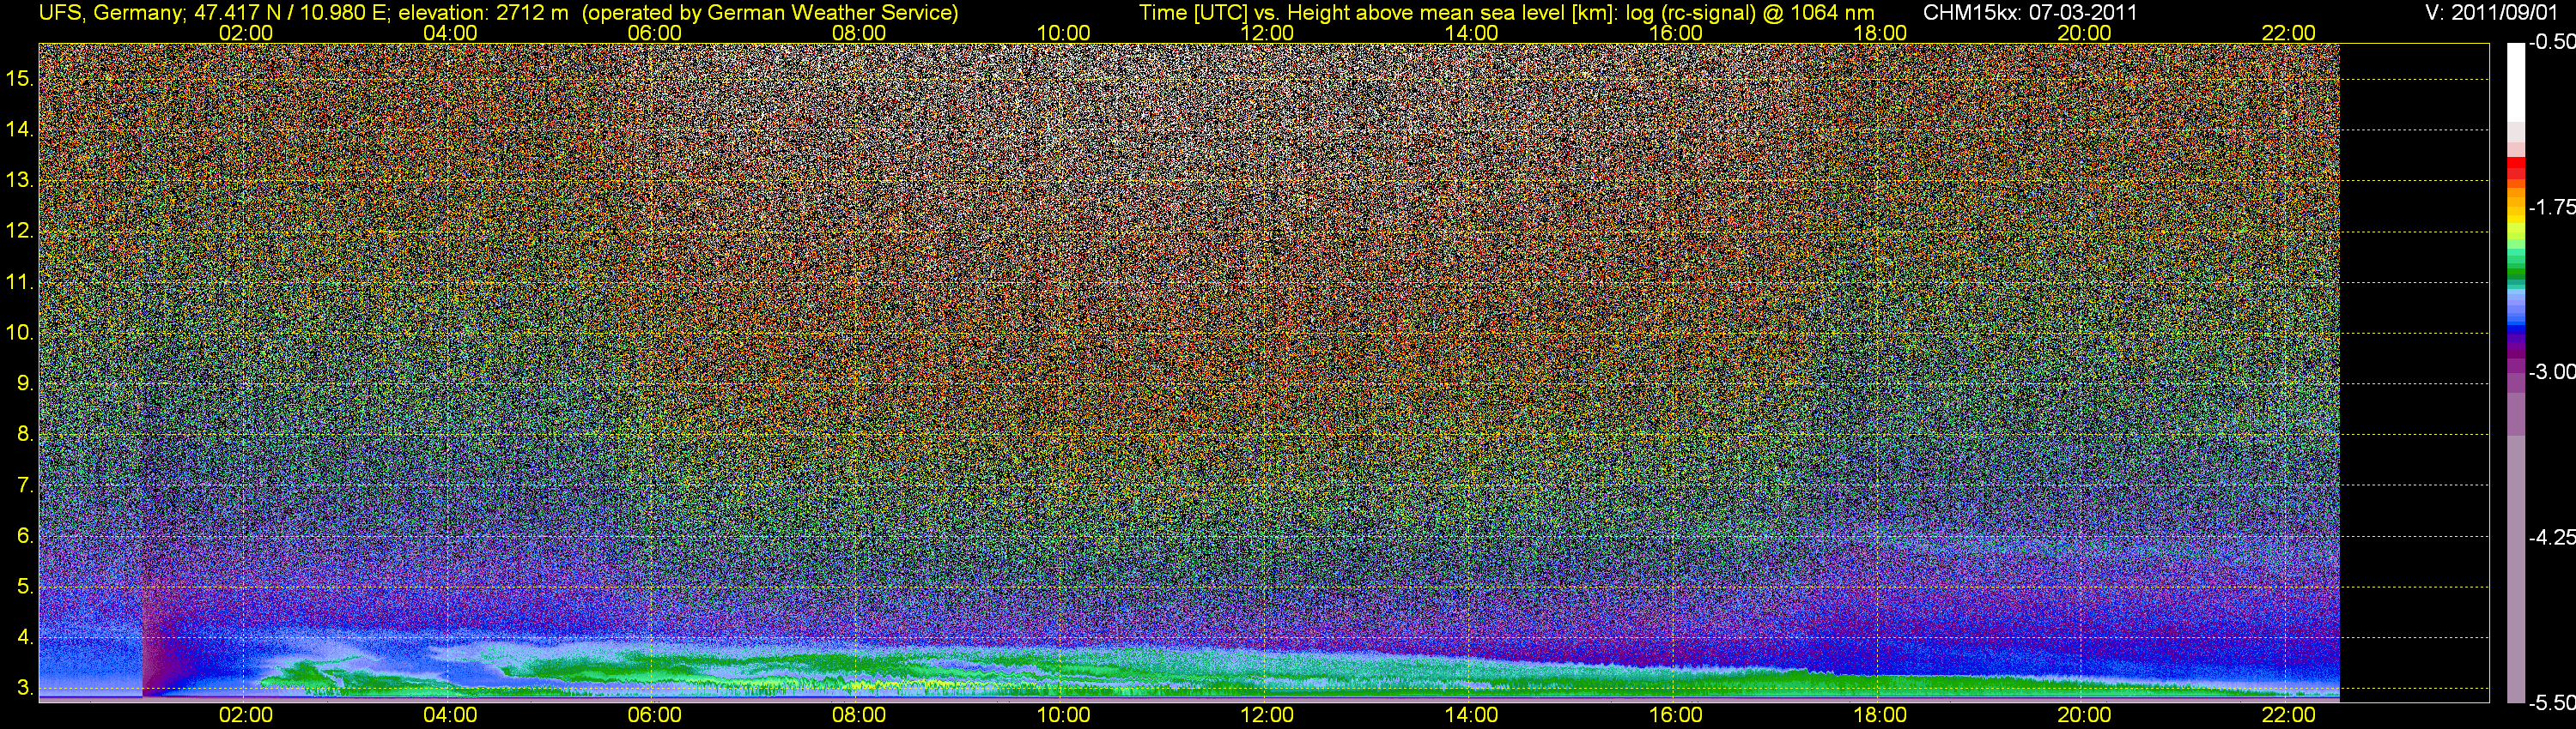Click the 20:00 label on the lower time axis
Screen dimensions: 2576x729
point(2084,715)
